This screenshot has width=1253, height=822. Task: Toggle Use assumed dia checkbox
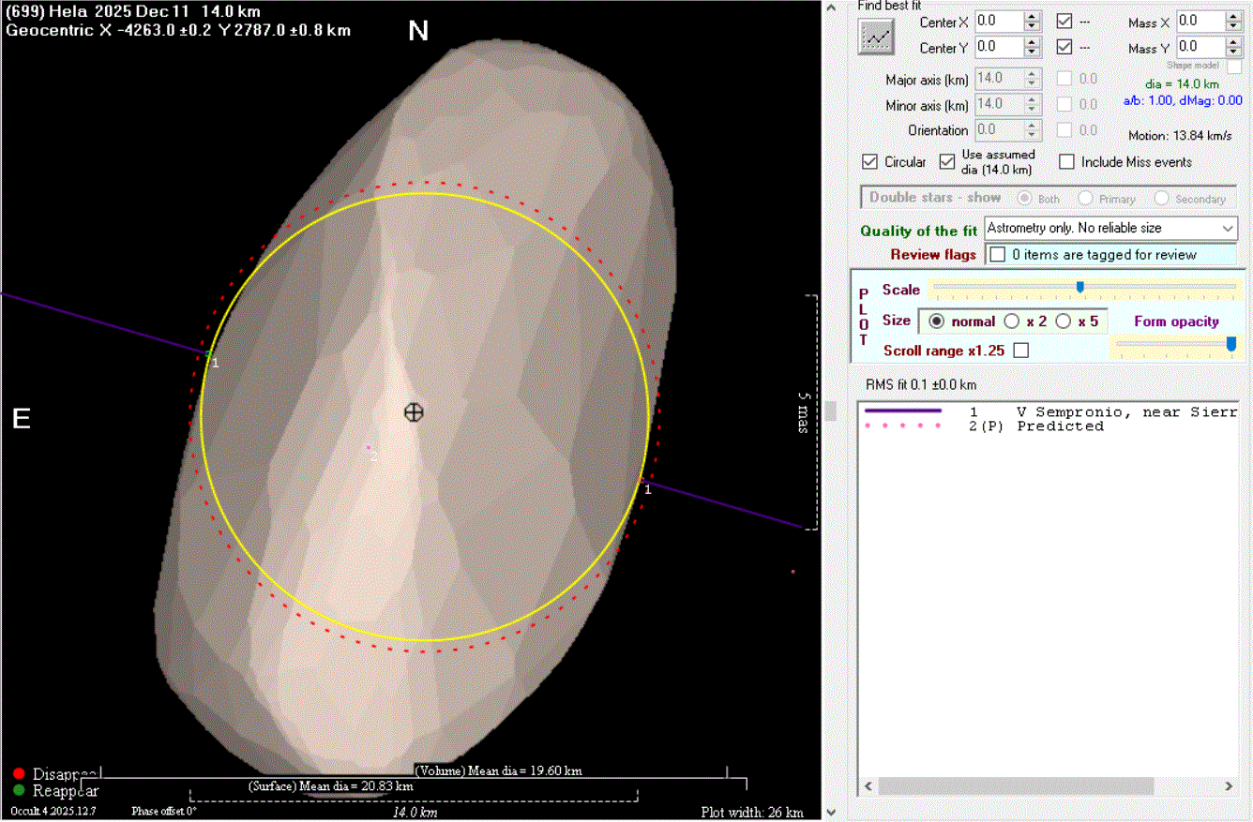946,162
